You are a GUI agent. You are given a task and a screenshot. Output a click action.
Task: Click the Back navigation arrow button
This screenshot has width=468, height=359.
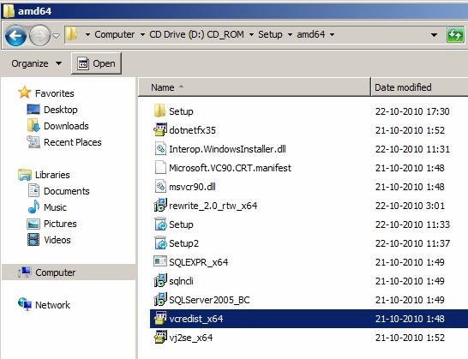click(15, 35)
